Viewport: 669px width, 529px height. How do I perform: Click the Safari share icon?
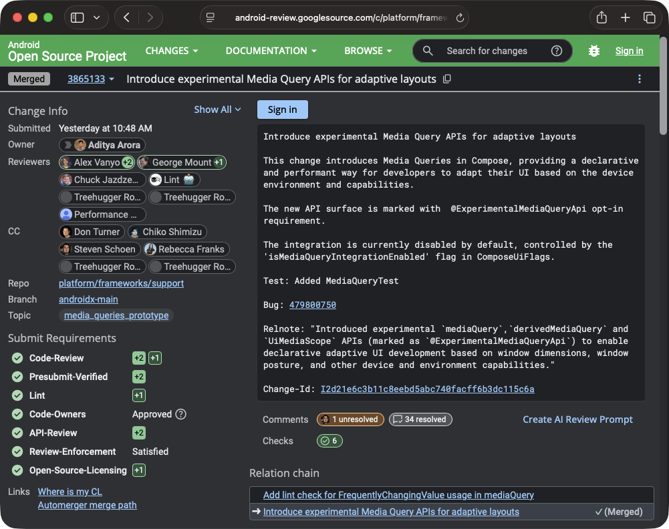pyautogui.click(x=601, y=17)
